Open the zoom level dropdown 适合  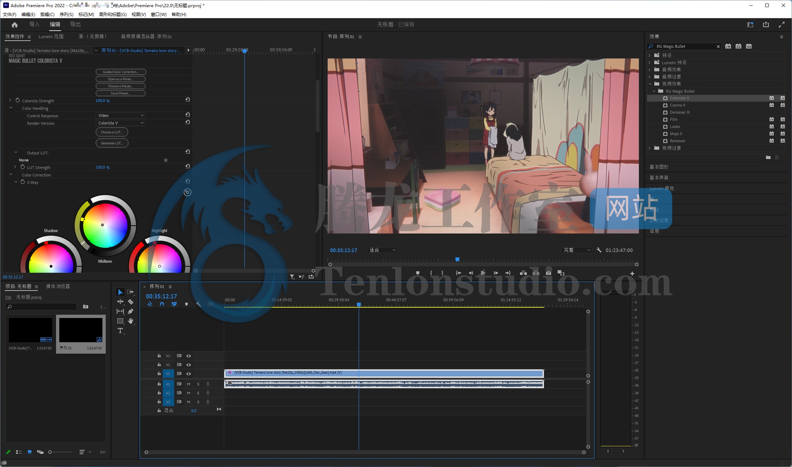[x=382, y=250]
